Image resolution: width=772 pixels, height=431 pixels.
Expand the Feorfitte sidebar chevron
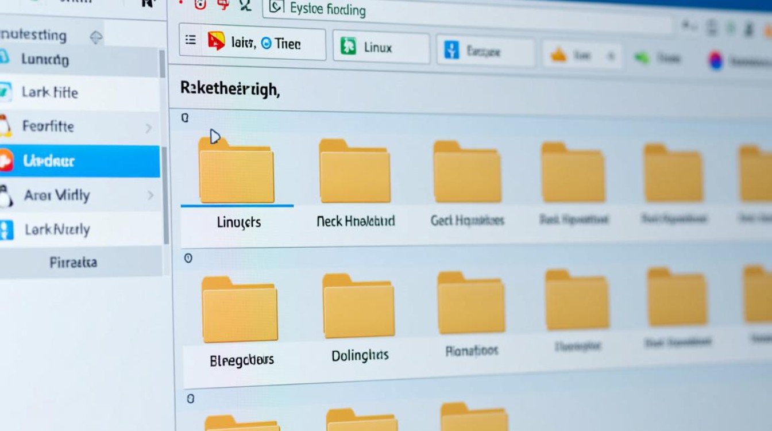148,128
